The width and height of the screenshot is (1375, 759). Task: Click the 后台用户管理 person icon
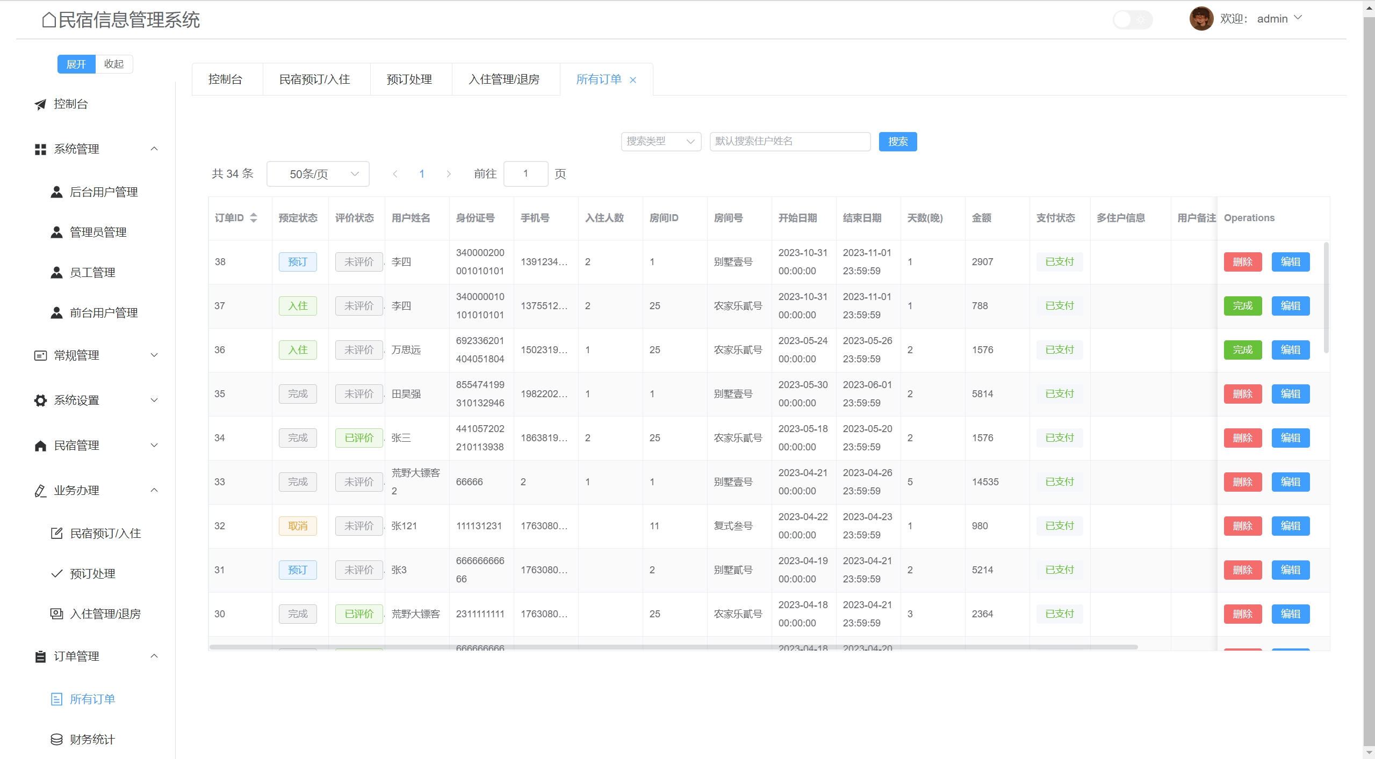coord(56,192)
